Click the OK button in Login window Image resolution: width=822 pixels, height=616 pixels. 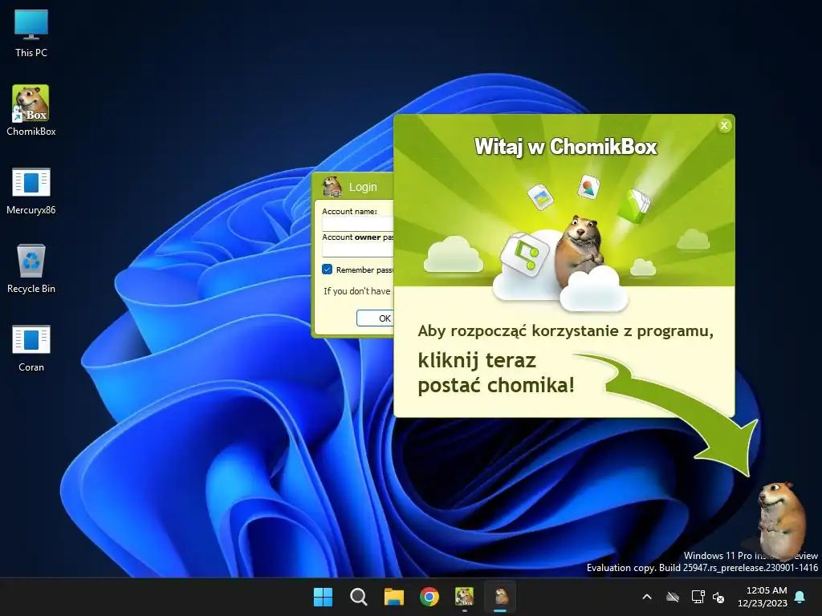coord(376,318)
